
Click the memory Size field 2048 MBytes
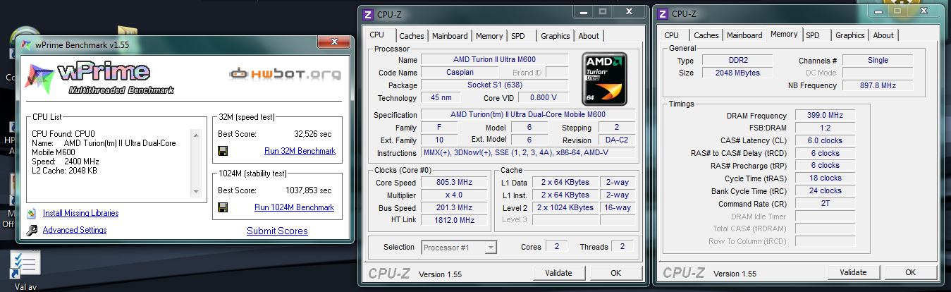point(736,73)
